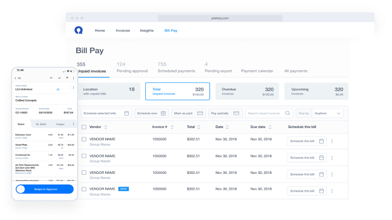Open the Due by Anytime dropdown
The width and height of the screenshot is (392, 220).
327,113
